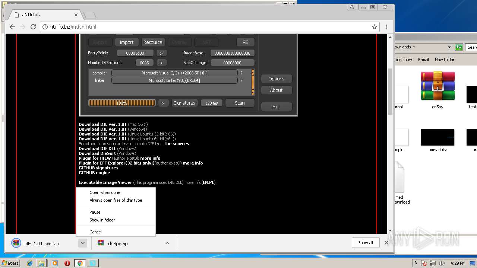Show hidden system tray icons

tap(416, 263)
